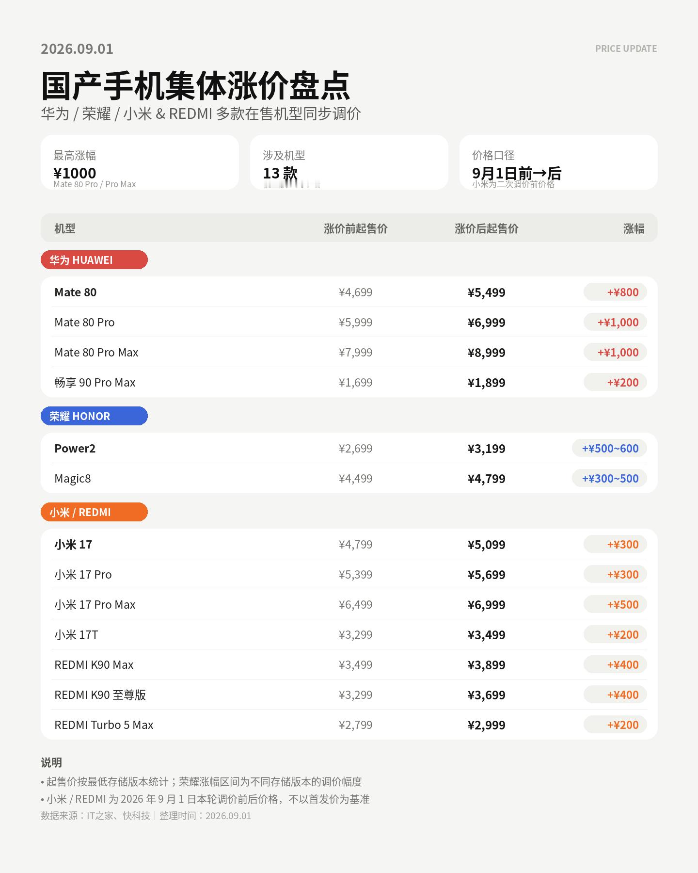The height and width of the screenshot is (873, 698).
Task: Click the ¥5,399 price value
Action: pyautogui.click(x=356, y=575)
